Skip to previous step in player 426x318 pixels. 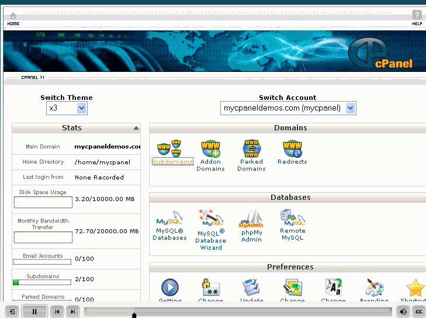(x=57, y=312)
